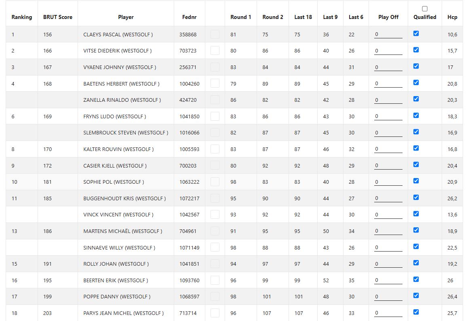Uncheck Qualified for VITSE DIEDERIK
Screen dimensions: 472x321
click(x=416, y=50)
